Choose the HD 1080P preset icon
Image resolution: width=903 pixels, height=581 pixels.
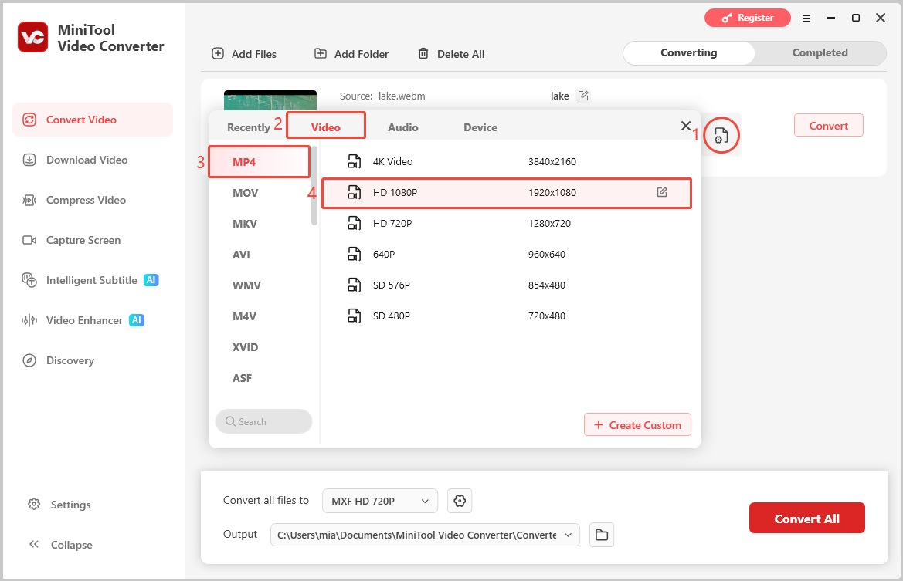point(355,193)
